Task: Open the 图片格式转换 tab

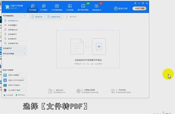Action: 83,8
